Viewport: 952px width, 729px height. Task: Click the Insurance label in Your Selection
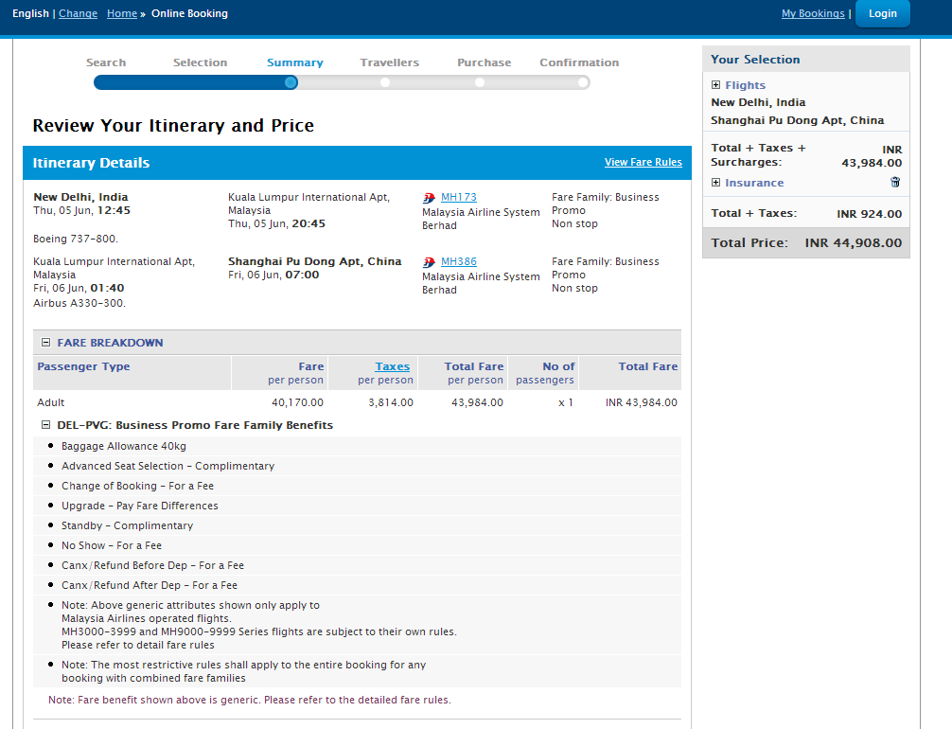[x=754, y=183]
